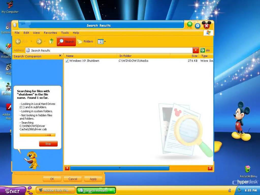Switch to Adobe Flash Player taskbar item
Viewport: 260px width, 195px height.
click(56, 190)
